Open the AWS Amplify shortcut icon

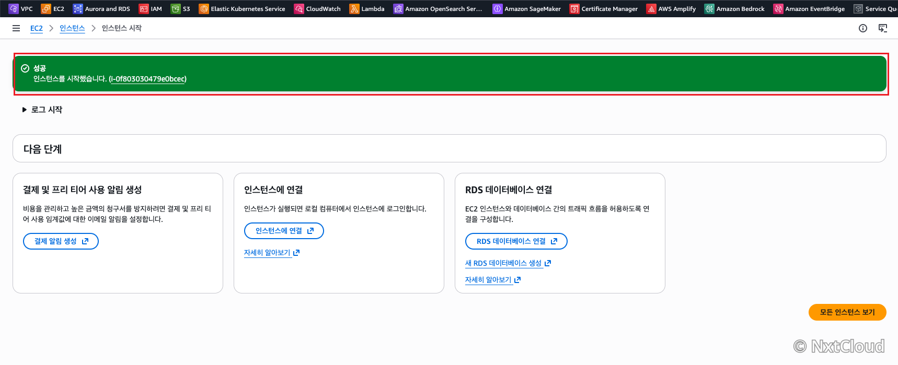coord(651,9)
